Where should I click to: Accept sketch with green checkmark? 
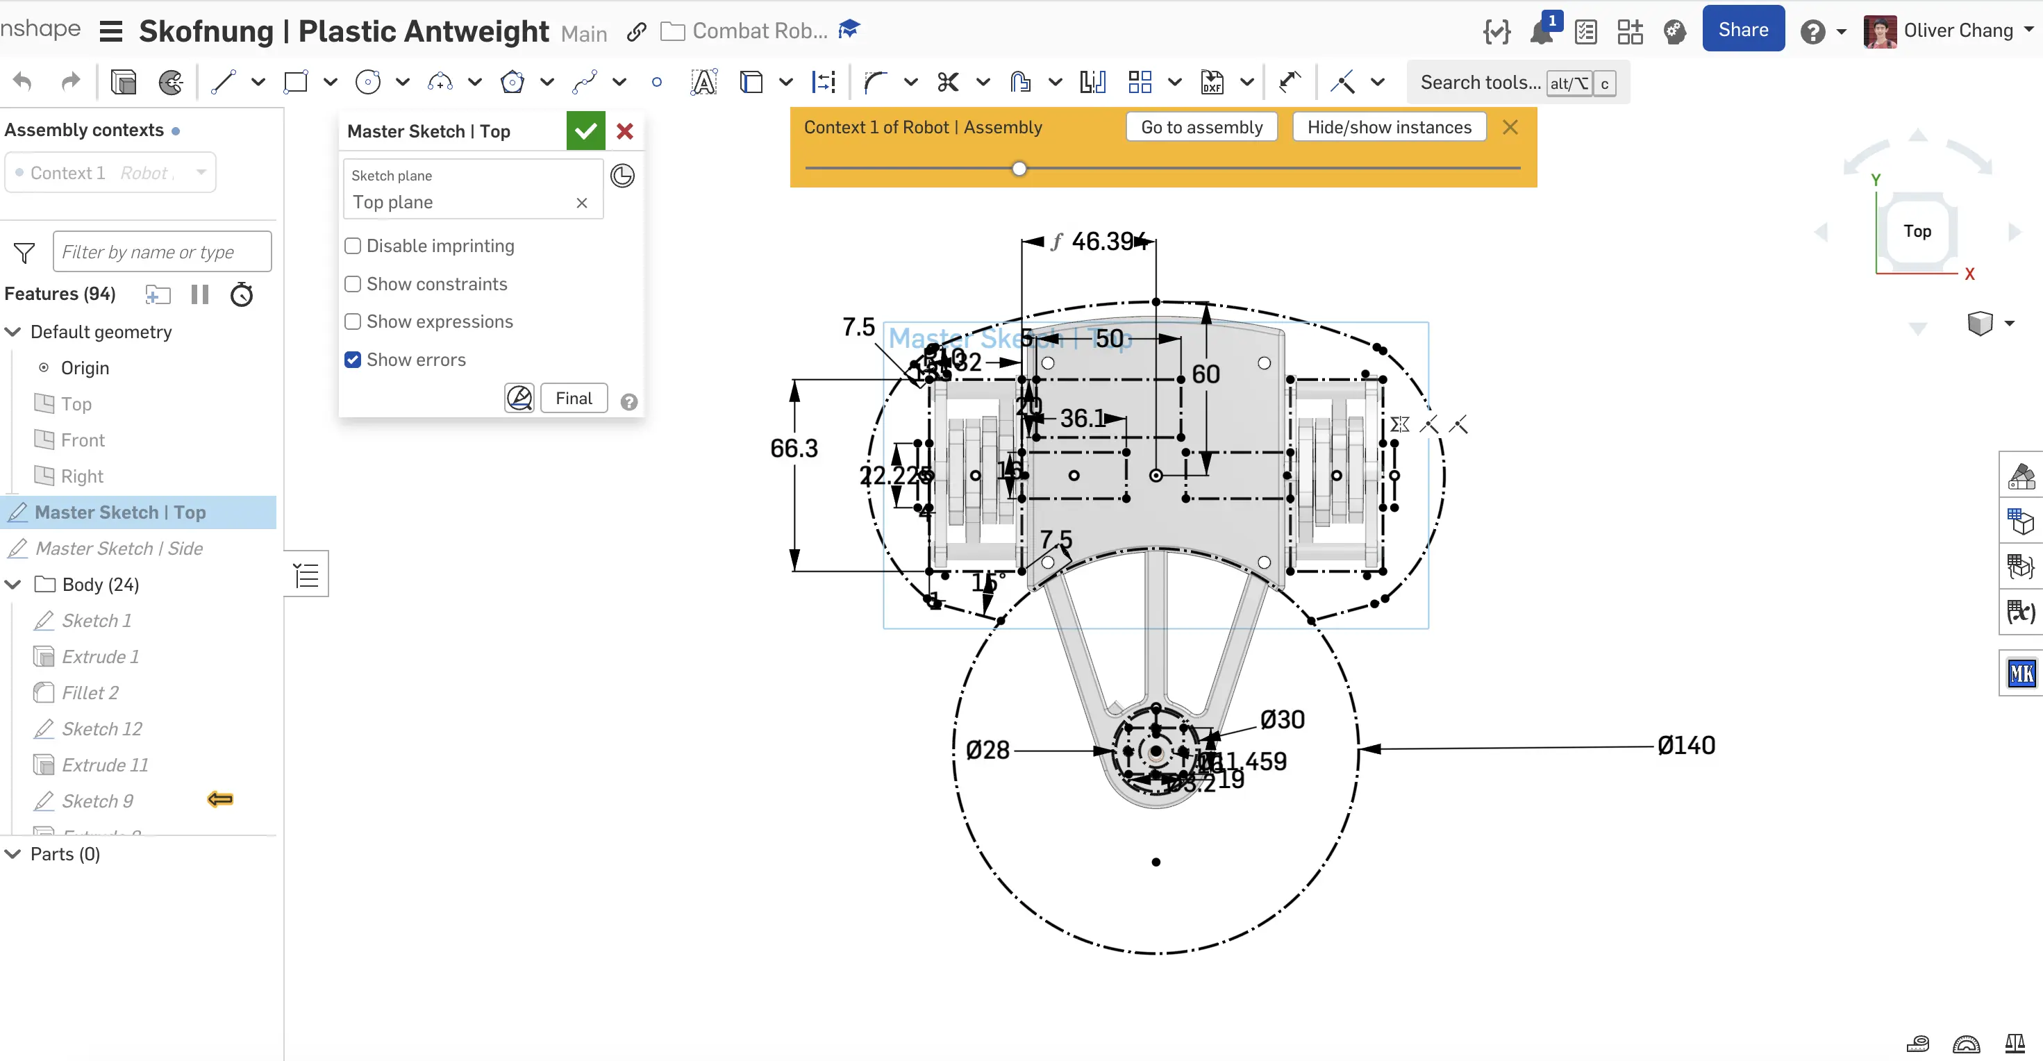585,131
